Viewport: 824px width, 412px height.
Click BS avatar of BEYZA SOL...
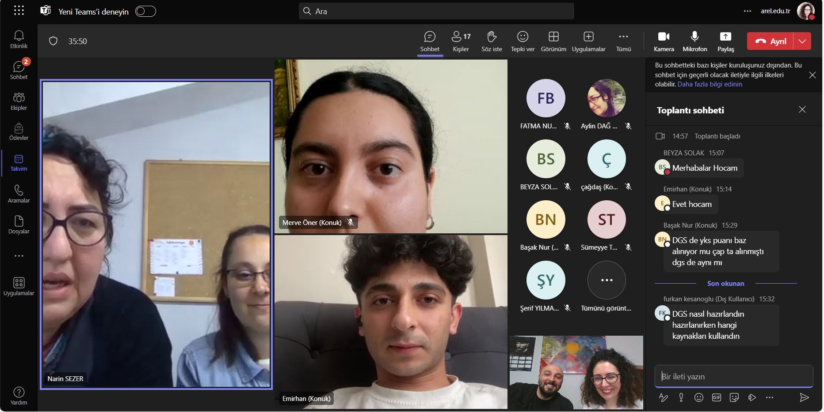click(546, 159)
